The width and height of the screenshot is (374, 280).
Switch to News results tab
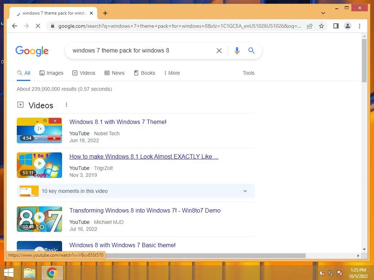click(114, 73)
